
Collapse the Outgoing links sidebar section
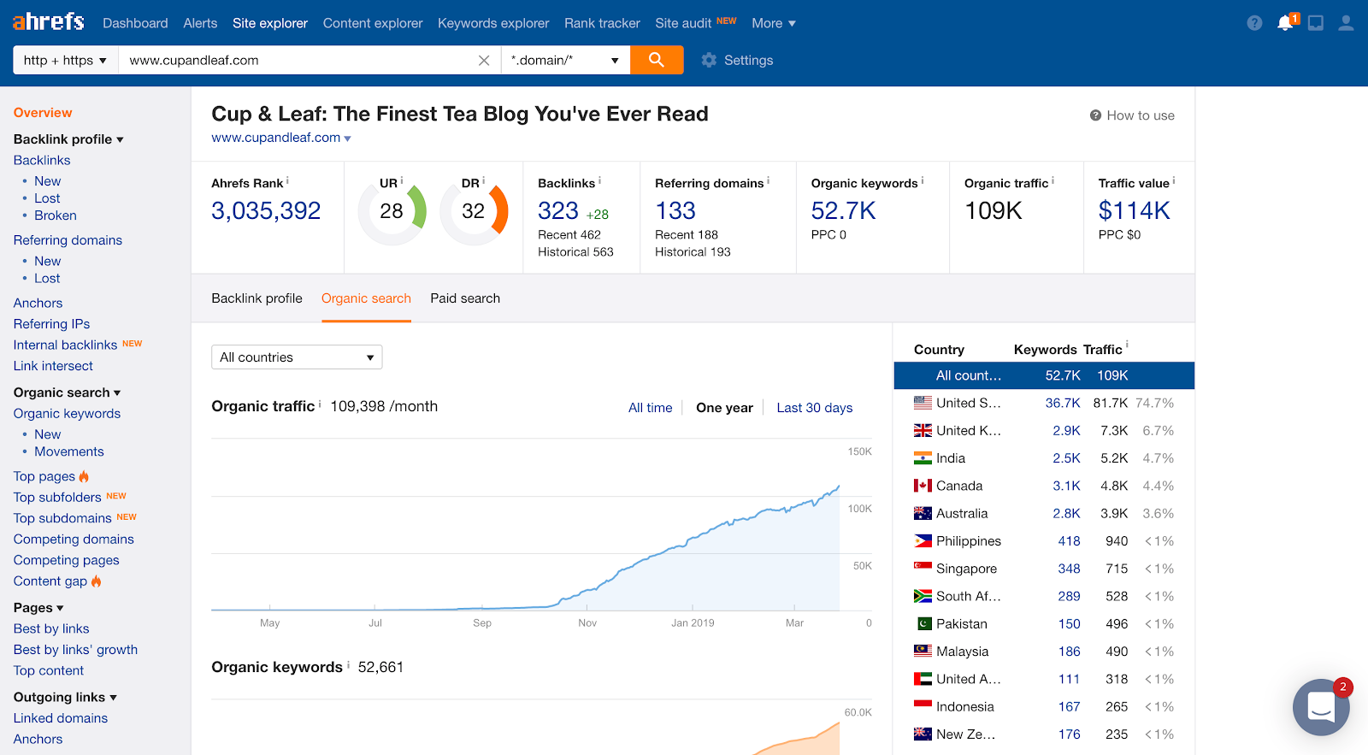[x=65, y=698]
